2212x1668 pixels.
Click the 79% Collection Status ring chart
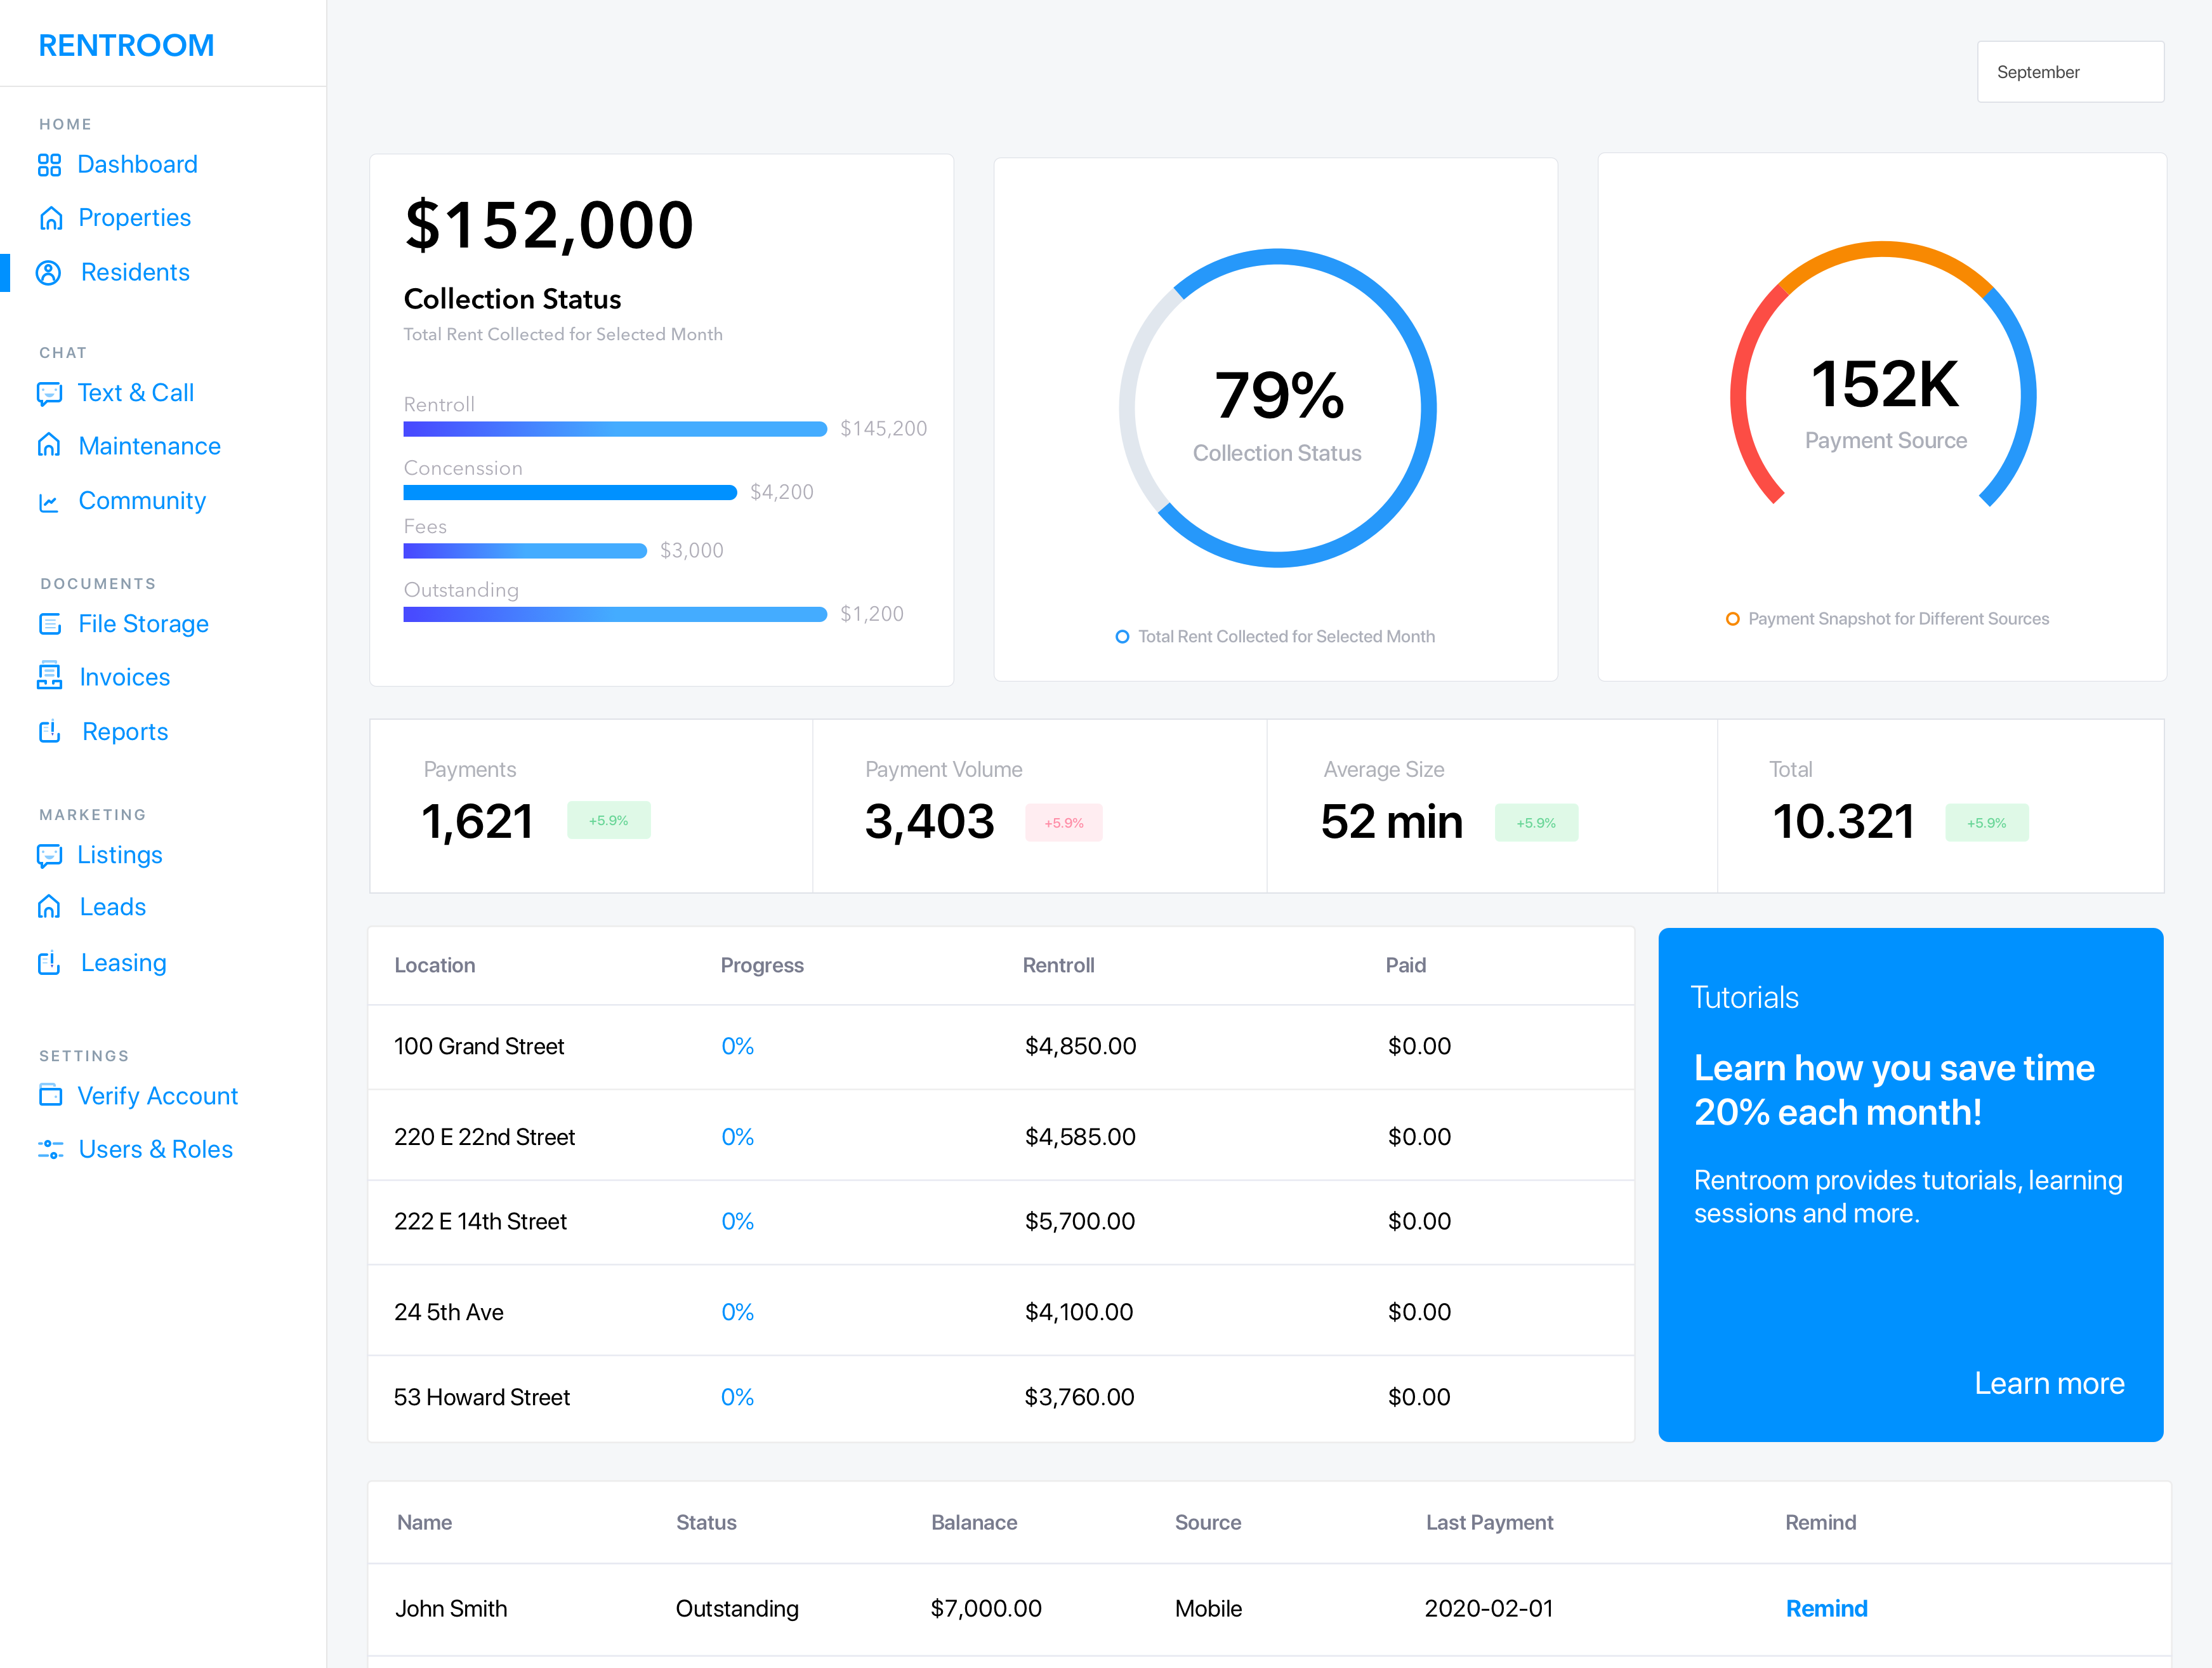pyautogui.click(x=1277, y=408)
